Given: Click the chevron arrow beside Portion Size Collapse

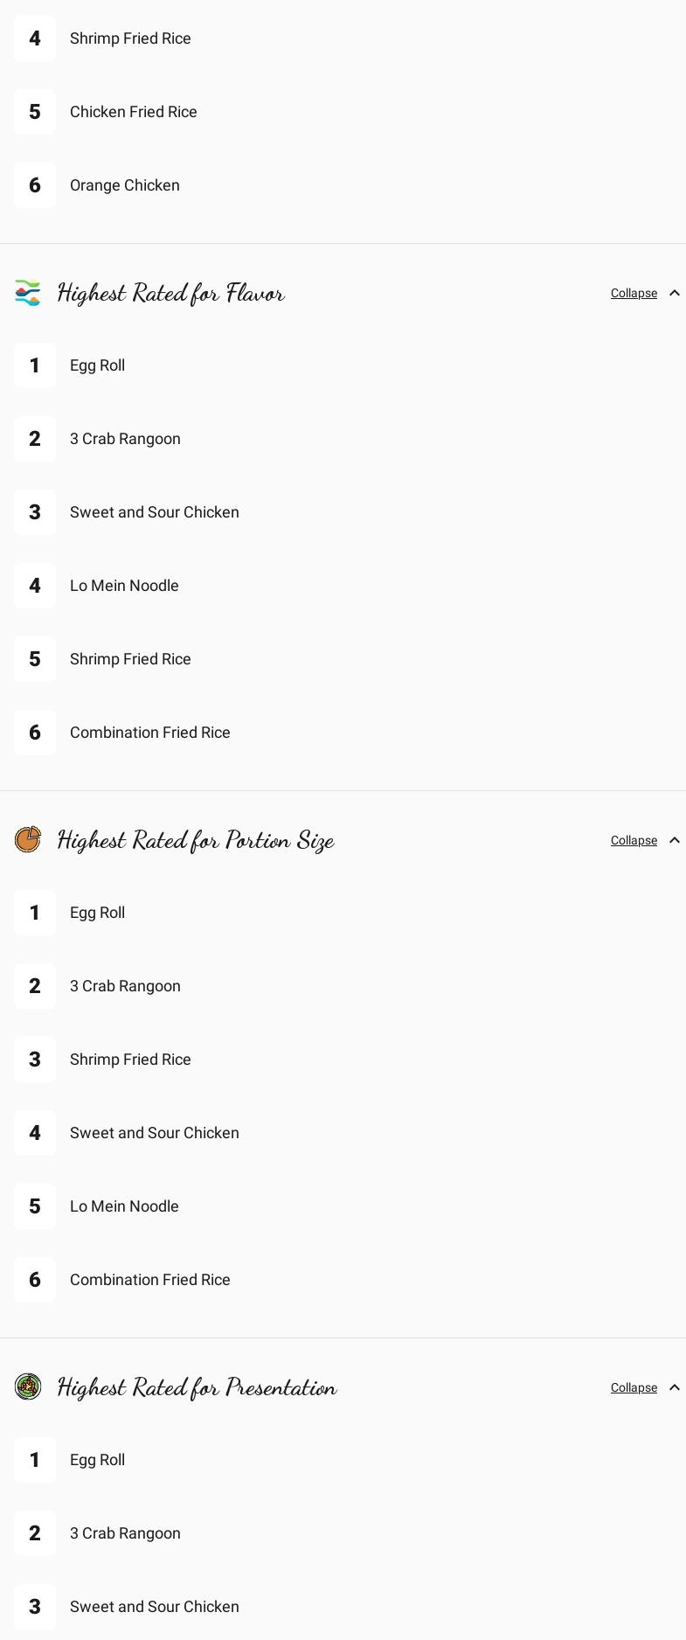Looking at the screenshot, I should pos(675,841).
